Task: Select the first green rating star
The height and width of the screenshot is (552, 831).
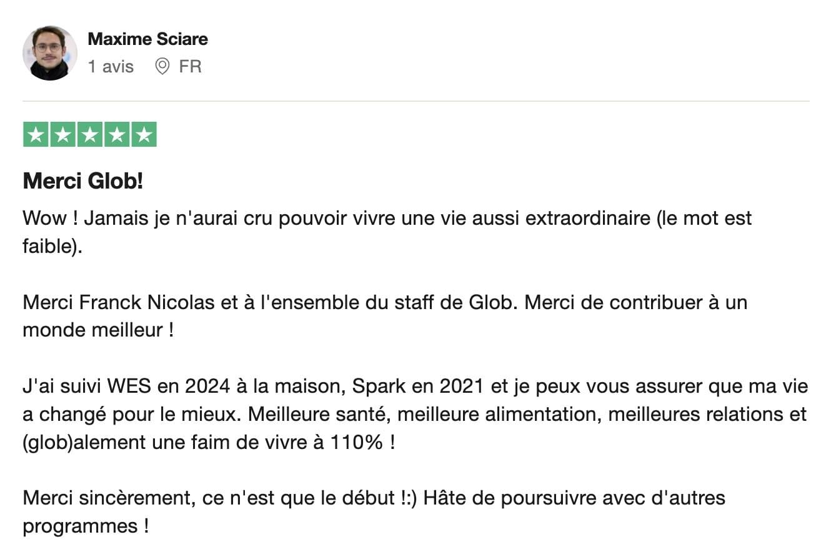Action: (36, 134)
